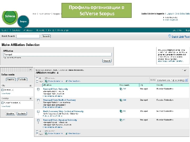This screenshot has height=142, width=190.
Task: Check Stavropol State Agrarian University checkbox
Action: 38,120
